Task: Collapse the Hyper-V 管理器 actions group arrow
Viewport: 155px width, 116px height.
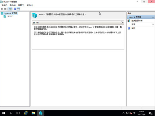Action: (153, 17)
